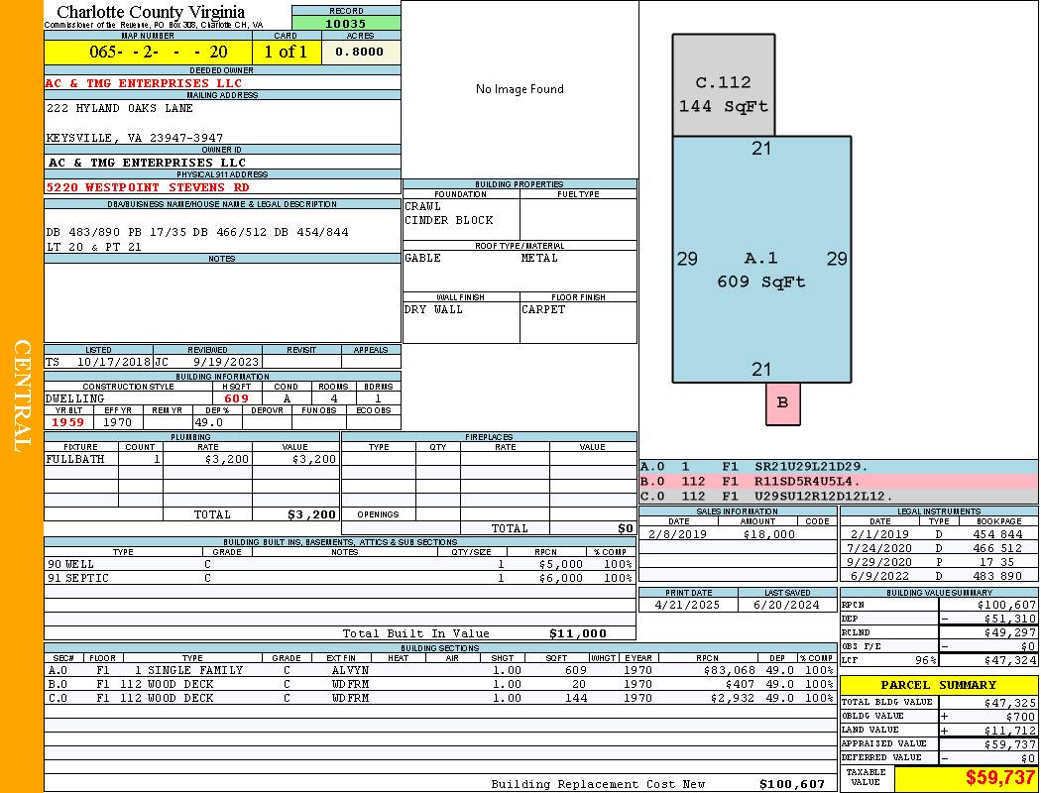Select the acres value 0.8000
The width and height of the screenshot is (1041, 793).
(361, 52)
